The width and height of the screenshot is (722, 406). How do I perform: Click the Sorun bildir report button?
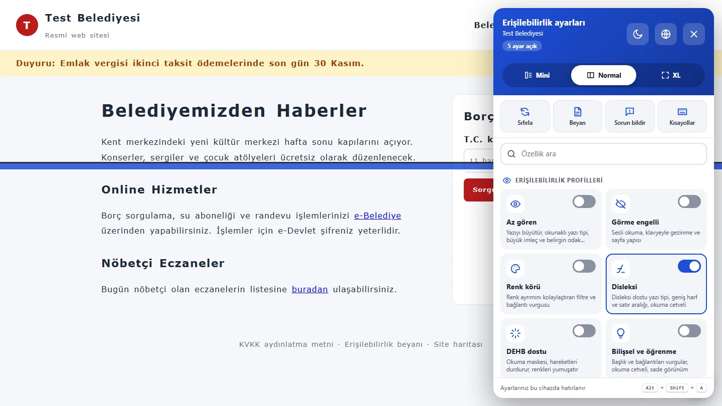[x=630, y=116]
